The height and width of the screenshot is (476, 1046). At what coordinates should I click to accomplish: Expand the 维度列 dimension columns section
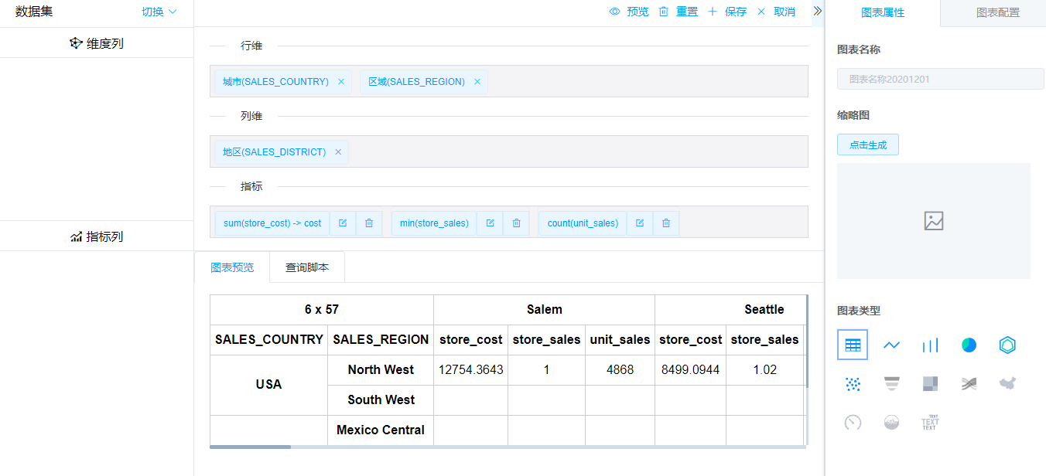(x=97, y=43)
